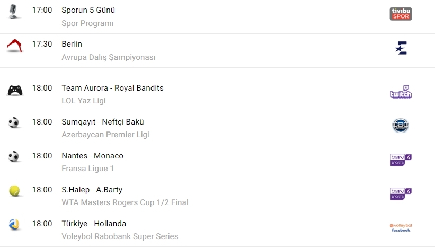This screenshot has height=247, width=435.
Task: Click the microphone icon beside Sporun 5 Günü
Action: (x=15, y=11)
